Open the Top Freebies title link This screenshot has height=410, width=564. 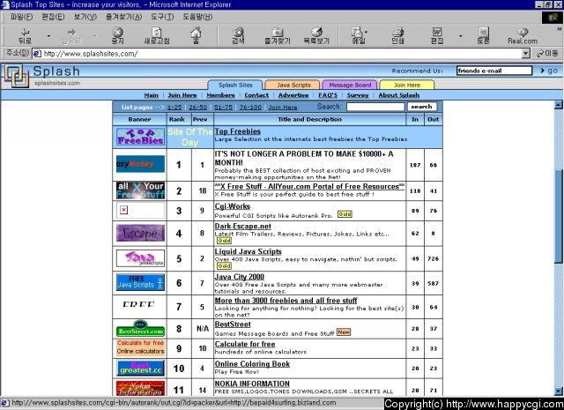pyautogui.click(x=237, y=131)
